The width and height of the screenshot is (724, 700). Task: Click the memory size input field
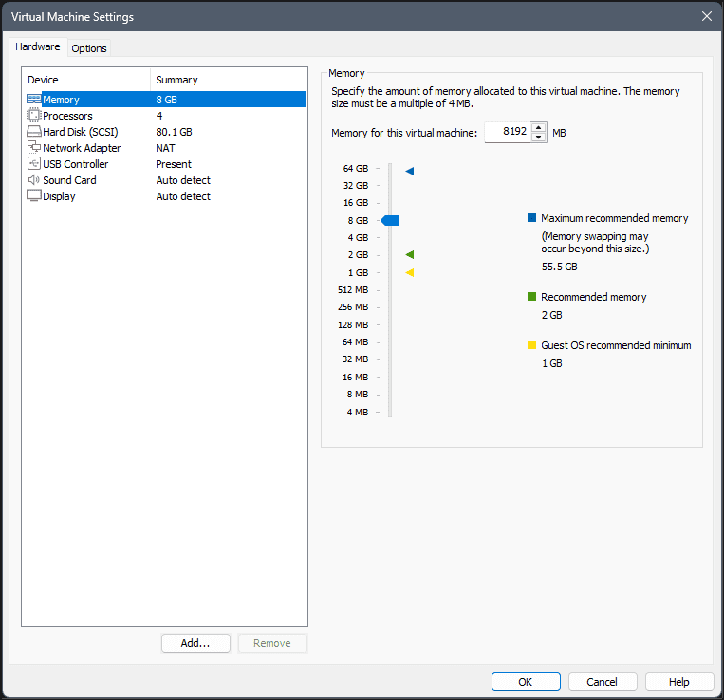tap(508, 133)
